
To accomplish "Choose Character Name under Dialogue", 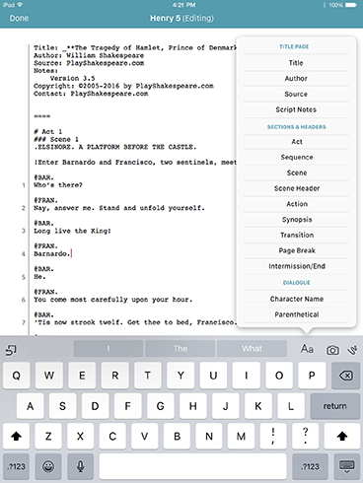I will click(x=296, y=299).
